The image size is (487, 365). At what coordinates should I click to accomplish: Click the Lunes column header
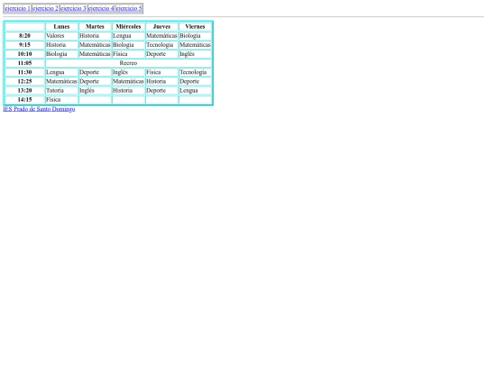(x=61, y=27)
